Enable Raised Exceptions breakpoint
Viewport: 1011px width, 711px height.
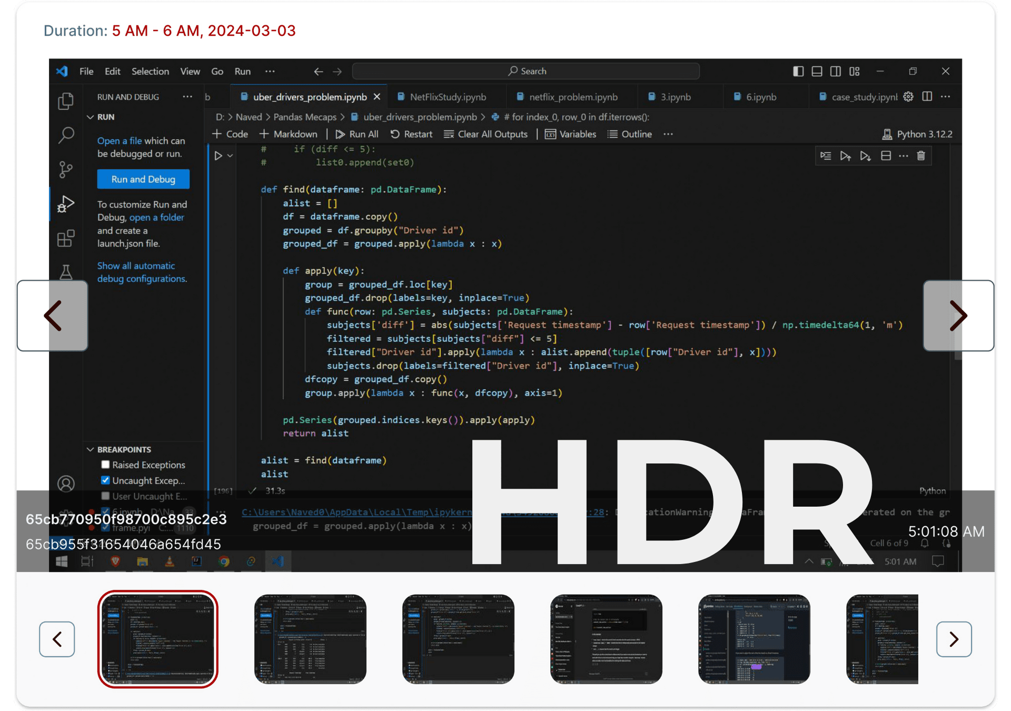point(105,465)
